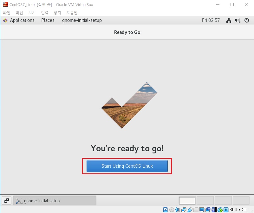Close the VirtualBox window
The width and height of the screenshot is (254, 213).
click(x=247, y=4)
